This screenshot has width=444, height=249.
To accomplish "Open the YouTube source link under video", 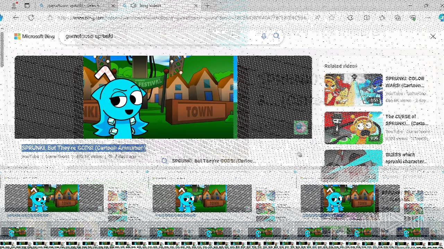I will click(30, 156).
